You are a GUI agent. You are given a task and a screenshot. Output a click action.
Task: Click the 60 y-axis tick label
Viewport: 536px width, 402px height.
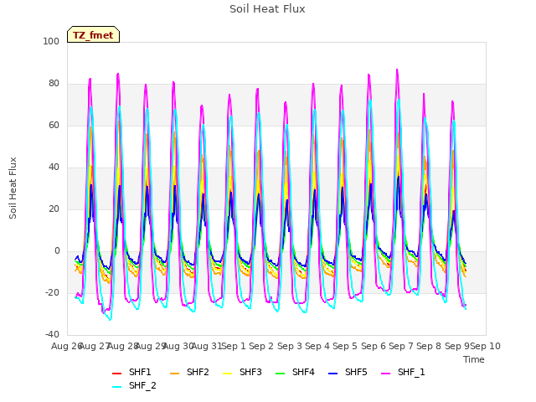pyautogui.click(x=54, y=125)
